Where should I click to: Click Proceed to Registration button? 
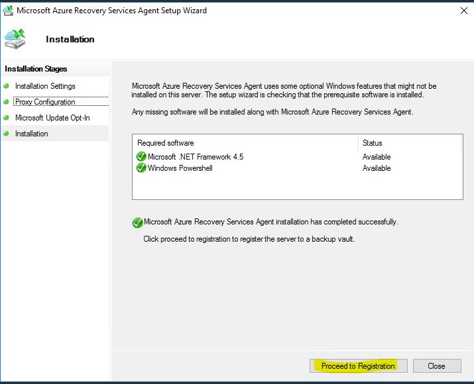coord(359,366)
